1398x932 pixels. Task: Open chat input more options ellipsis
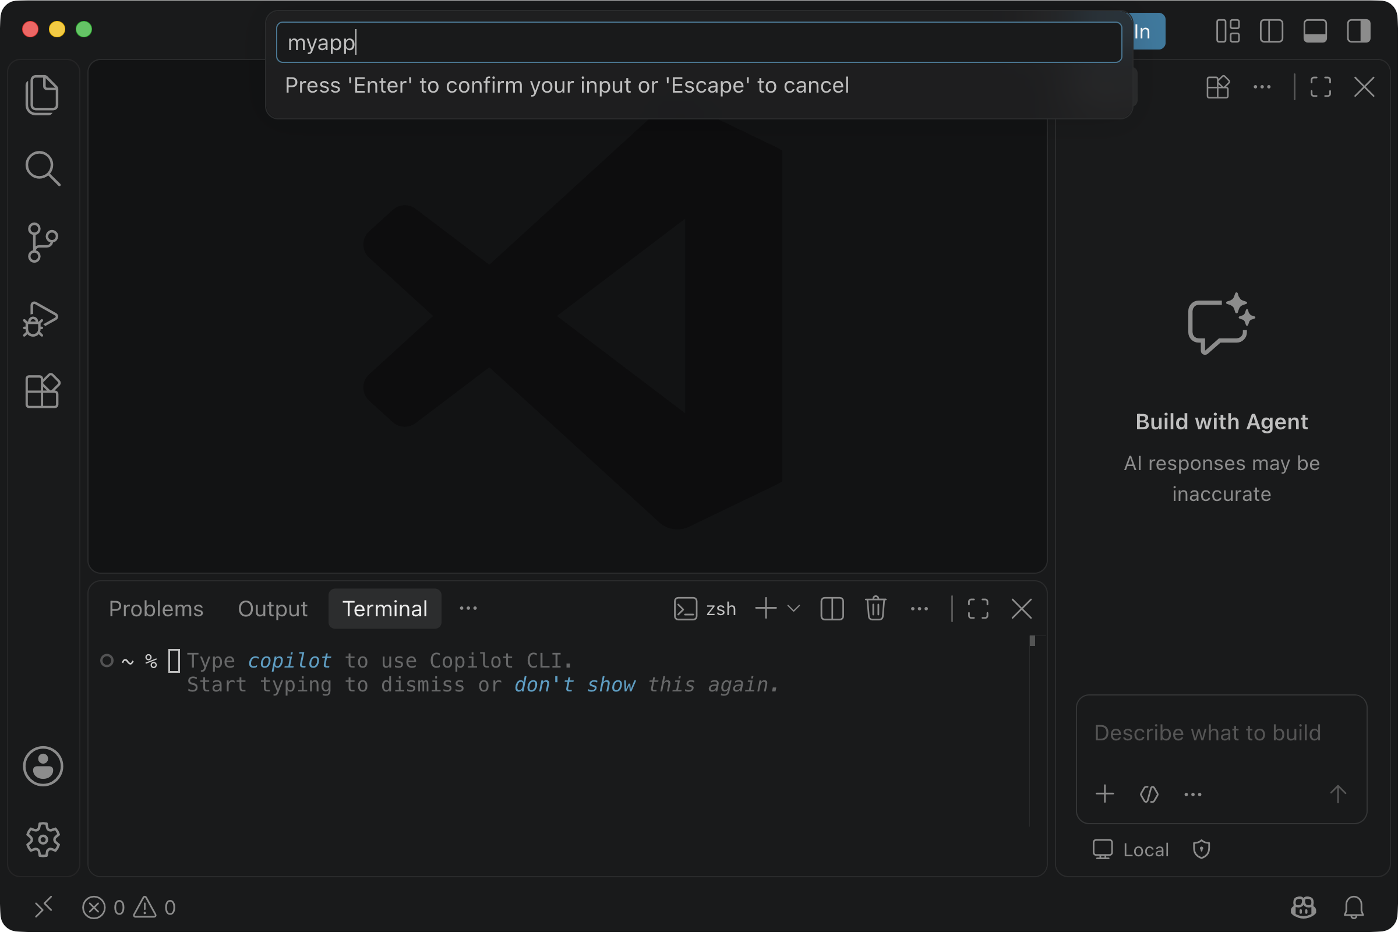[x=1193, y=794]
